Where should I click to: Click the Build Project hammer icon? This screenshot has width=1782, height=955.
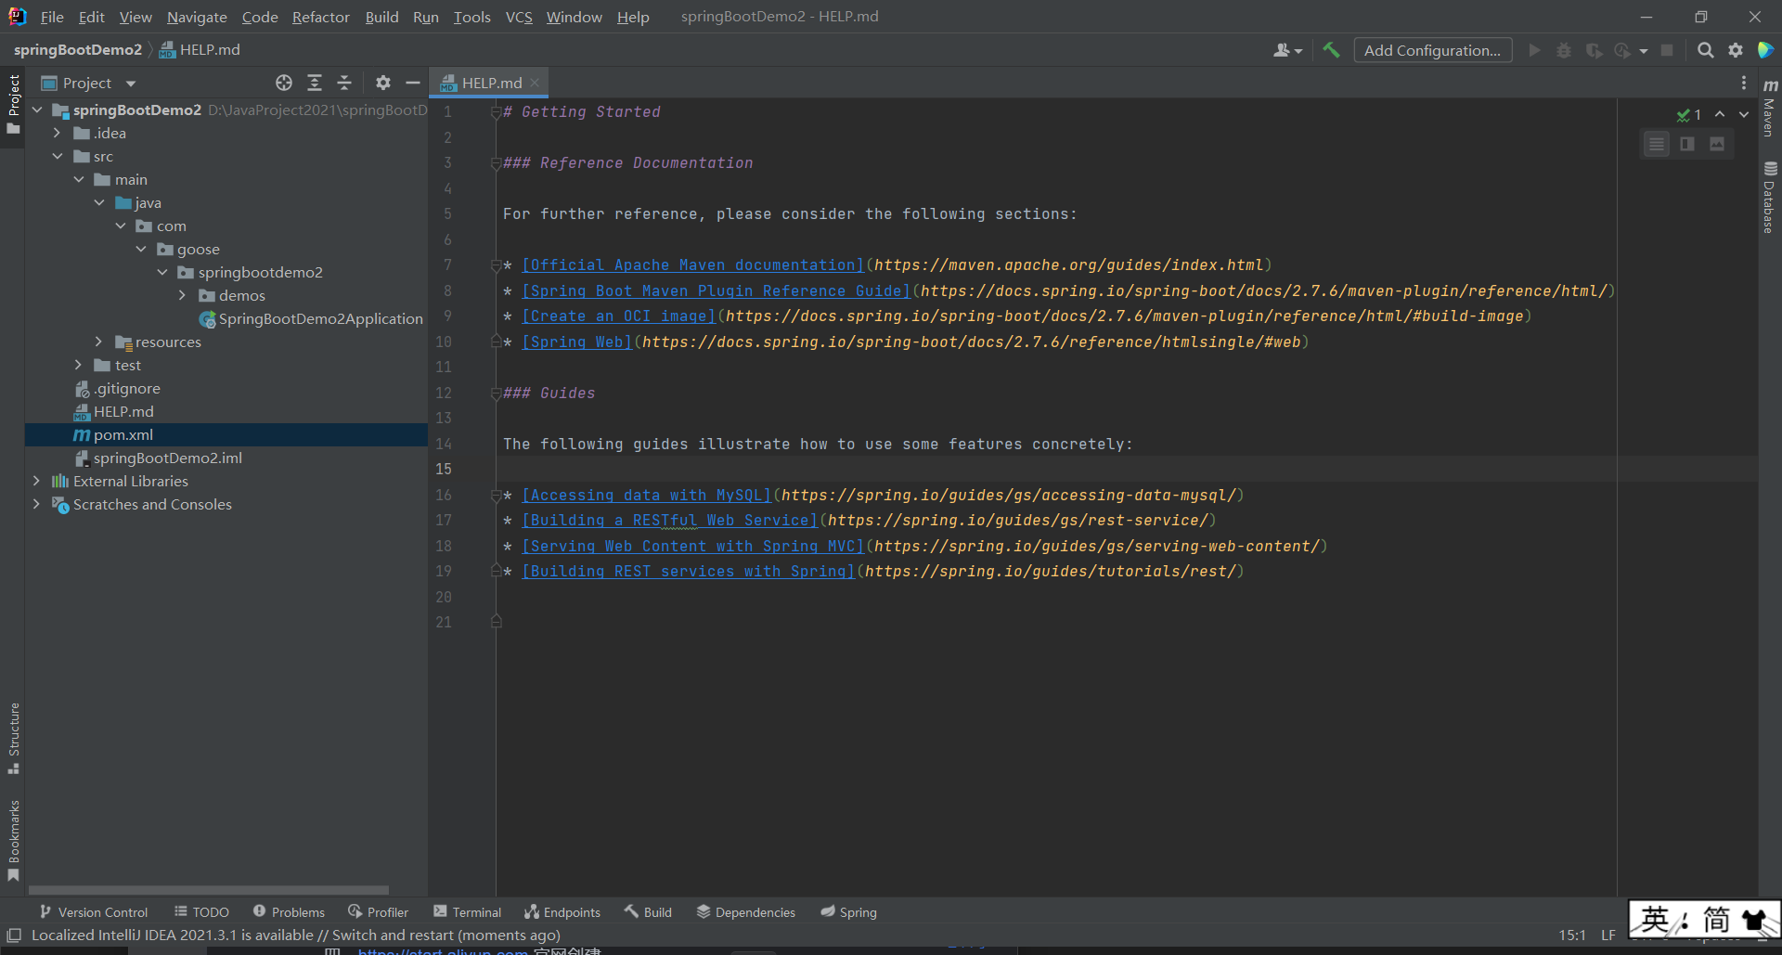click(1331, 50)
